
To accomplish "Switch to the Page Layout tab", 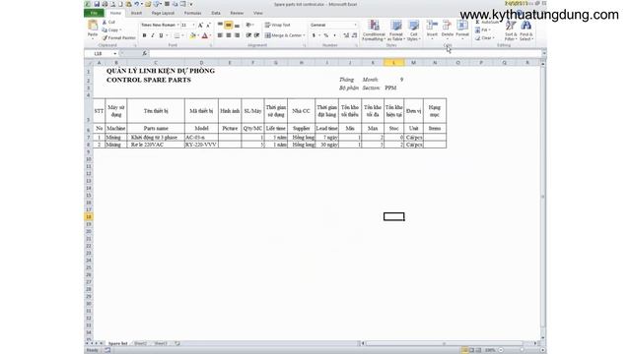I will [163, 13].
